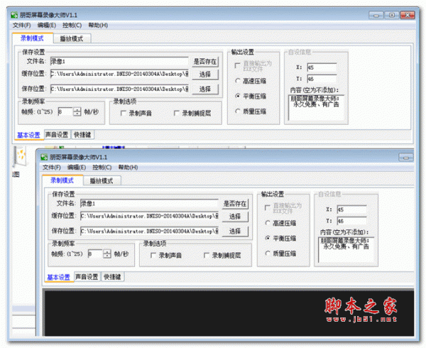Click 选择 for 缓存位置 in back window
This screenshot has height=348, width=426.
[205, 74]
